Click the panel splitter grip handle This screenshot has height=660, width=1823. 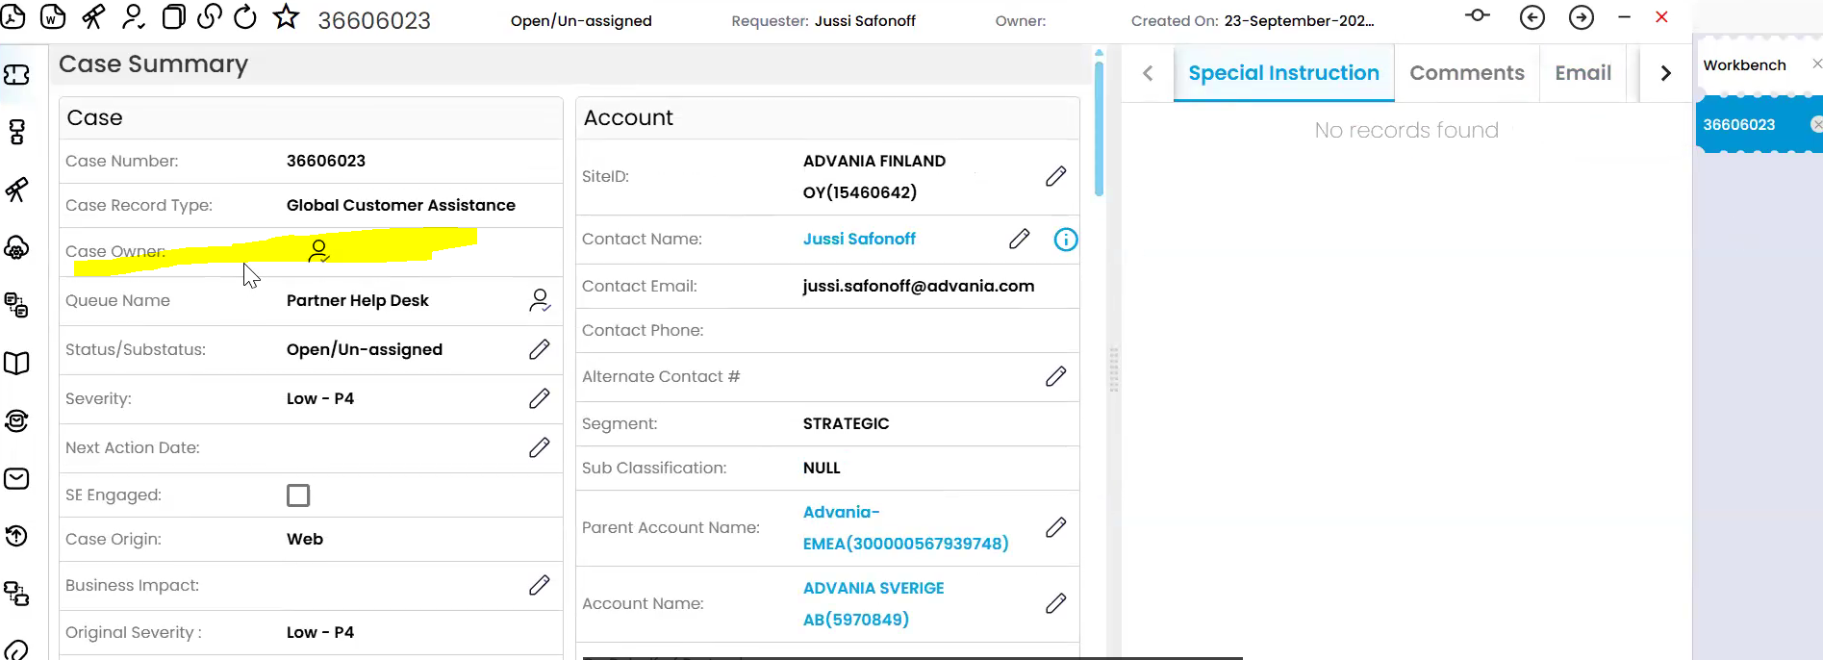(1114, 369)
